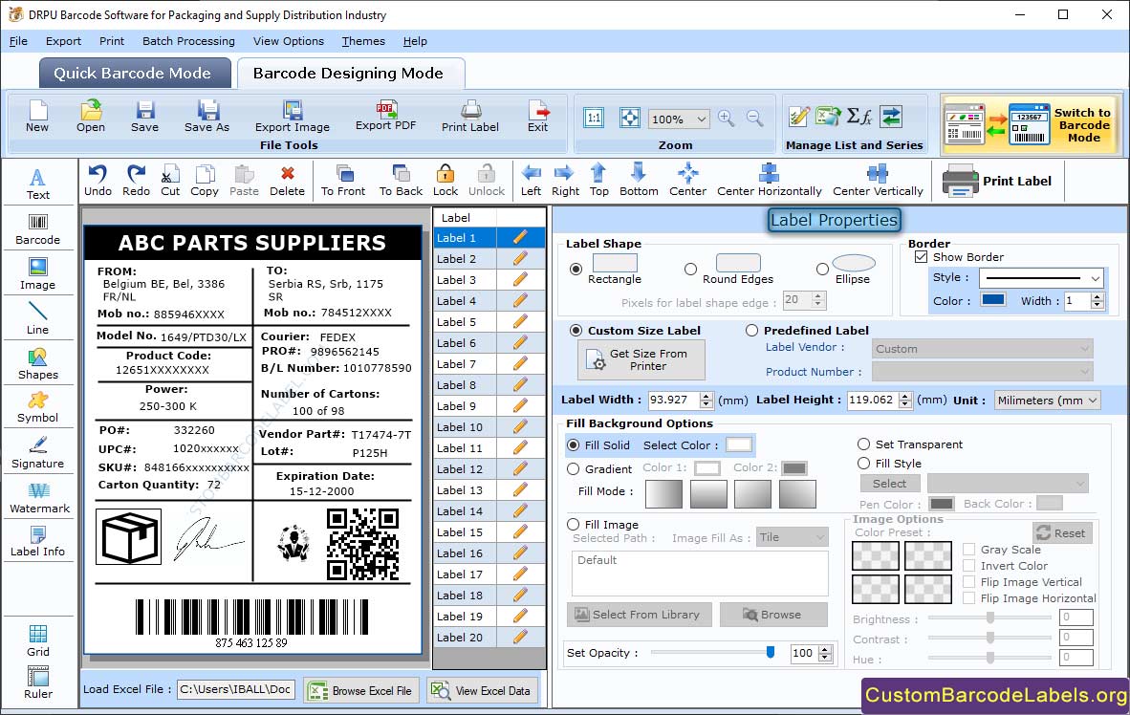This screenshot has height=715, width=1130.
Task: Increase the border Width stepper
Action: (x=1097, y=296)
